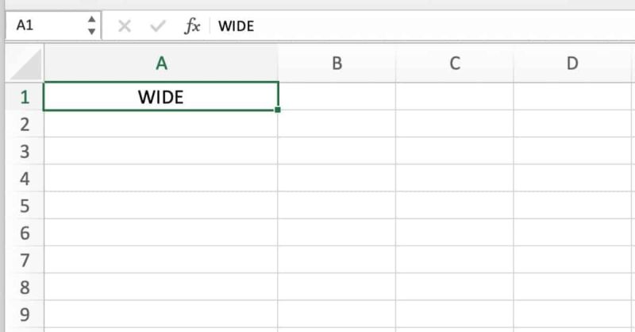Select column D header
This screenshot has height=332, width=635.
[x=571, y=64]
